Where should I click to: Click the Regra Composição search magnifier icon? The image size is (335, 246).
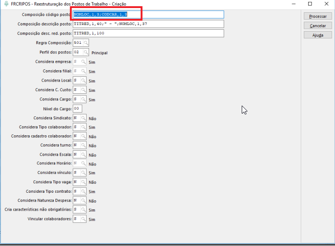pyautogui.click(x=85, y=43)
